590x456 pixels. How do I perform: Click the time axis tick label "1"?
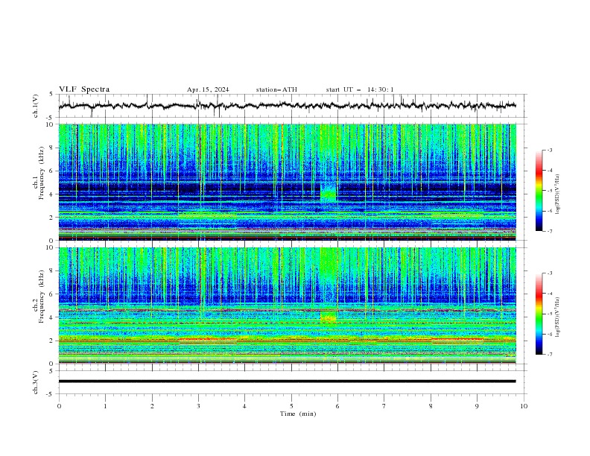click(105, 406)
